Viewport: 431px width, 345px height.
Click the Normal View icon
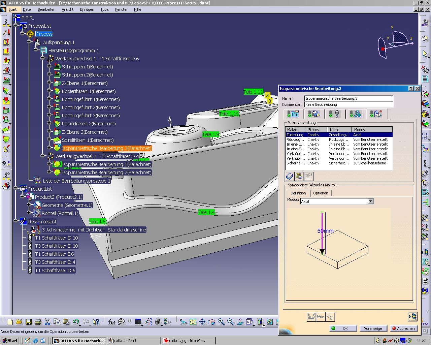240,322
